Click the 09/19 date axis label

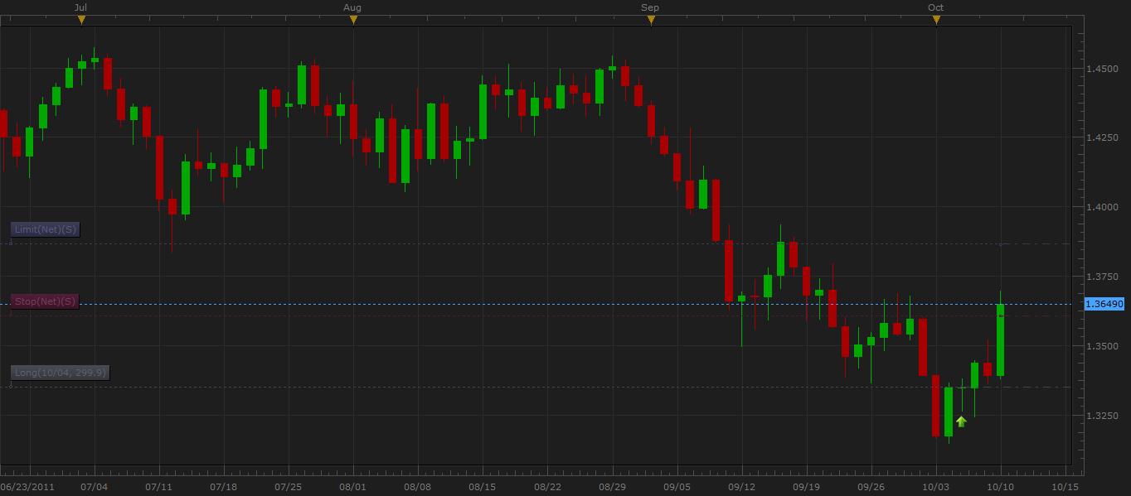coord(806,487)
